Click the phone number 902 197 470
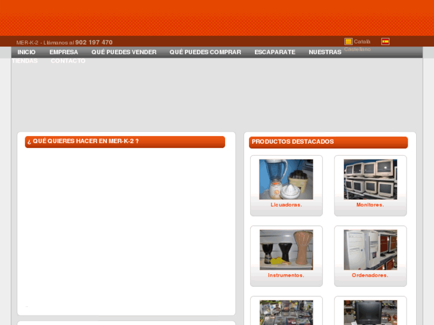The height and width of the screenshot is (325, 434). (94, 42)
